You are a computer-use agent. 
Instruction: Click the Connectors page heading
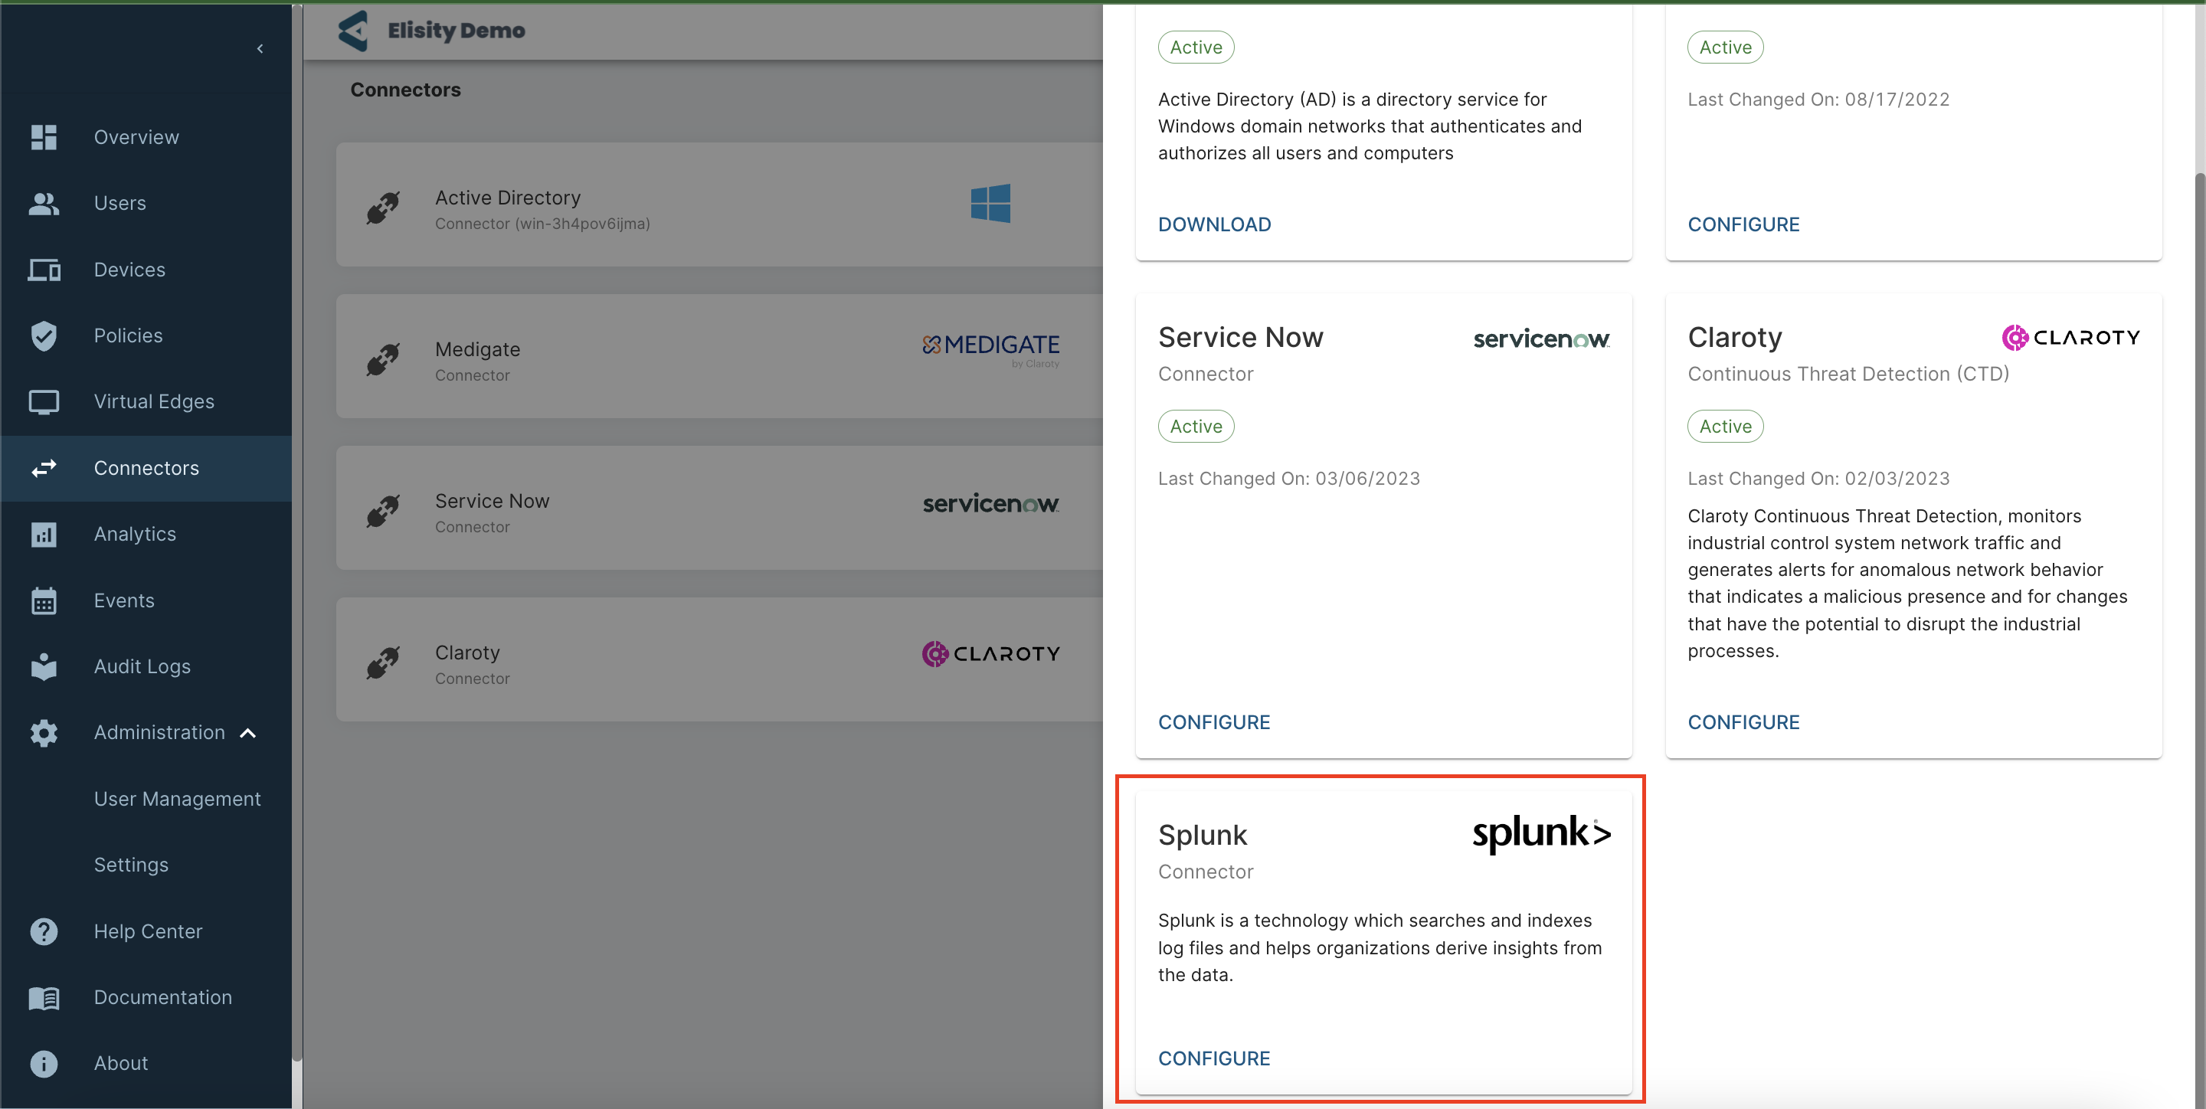click(x=405, y=90)
